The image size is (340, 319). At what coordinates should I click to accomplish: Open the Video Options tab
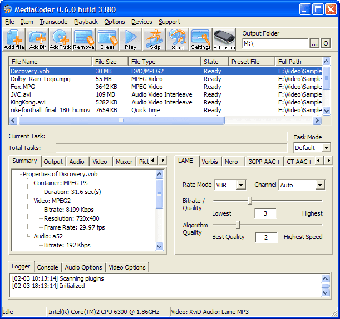tap(127, 267)
